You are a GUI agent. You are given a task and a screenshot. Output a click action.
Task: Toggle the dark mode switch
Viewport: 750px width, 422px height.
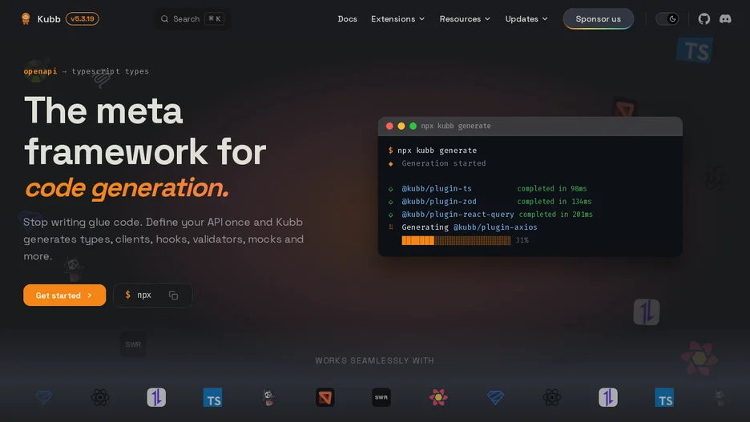(667, 18)
